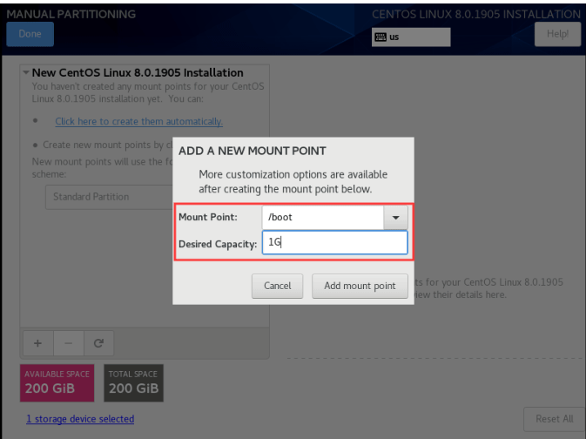Click the keyboard layout icon next to 'us'

click(x=380, y=37)
